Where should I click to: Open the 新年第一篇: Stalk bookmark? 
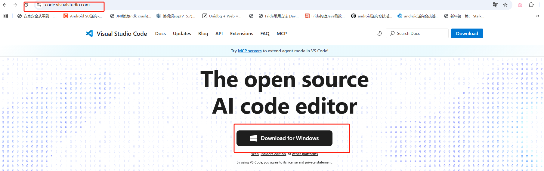click(x=464, y=16)
